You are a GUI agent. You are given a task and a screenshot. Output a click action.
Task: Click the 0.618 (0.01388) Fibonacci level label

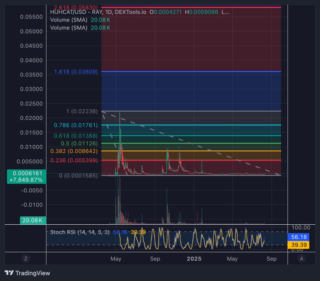point(76,136)
